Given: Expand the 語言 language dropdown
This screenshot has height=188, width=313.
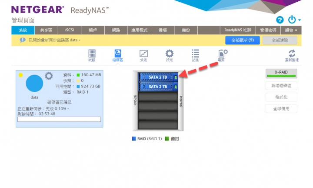Looking at the screenshot, I should click(291, 30).
